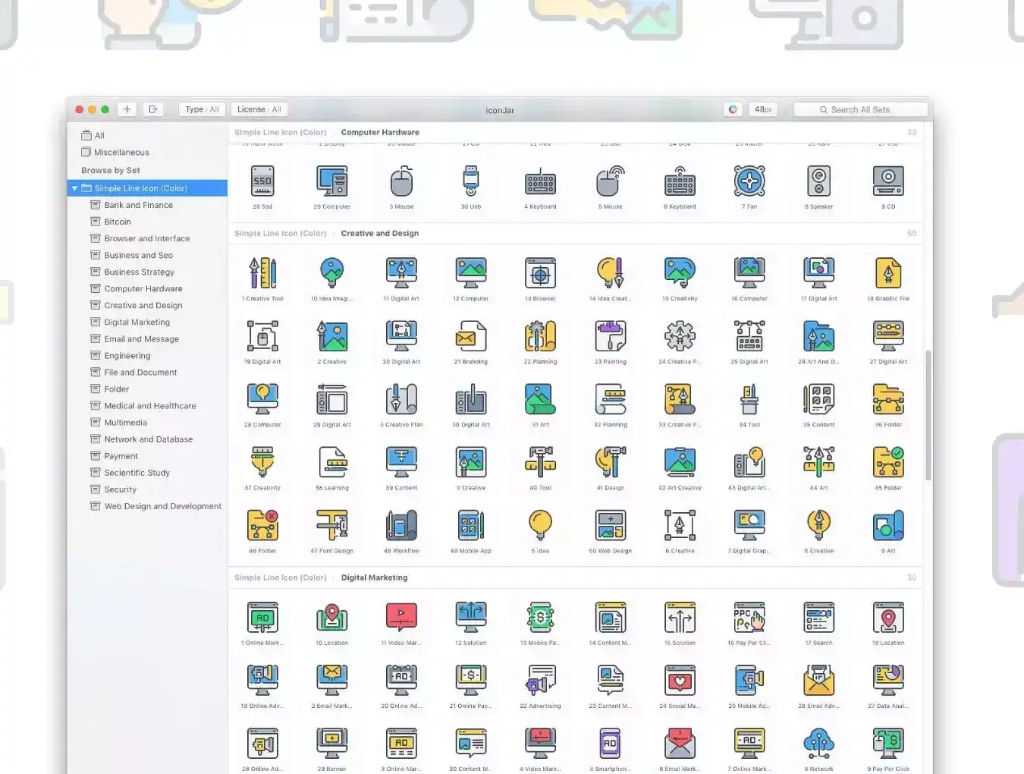This screenshot has width=1024, height=774.
Task: Select the 24 Social Media heart icon
Action: click(x=680, y=680)
